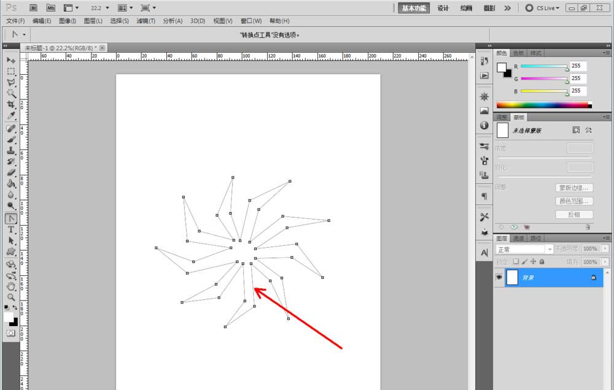This screenshot has width=614, height=390.
Task: Select the Custom Shape tool
Action: 11,251
